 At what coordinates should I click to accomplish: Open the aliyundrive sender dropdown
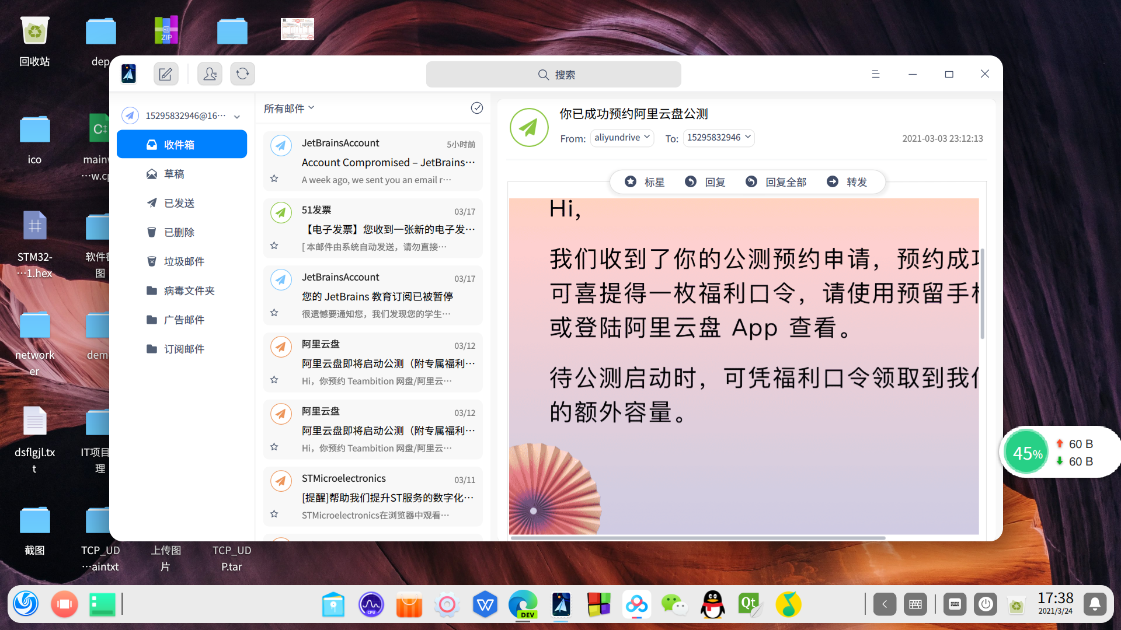pos(622,138)
